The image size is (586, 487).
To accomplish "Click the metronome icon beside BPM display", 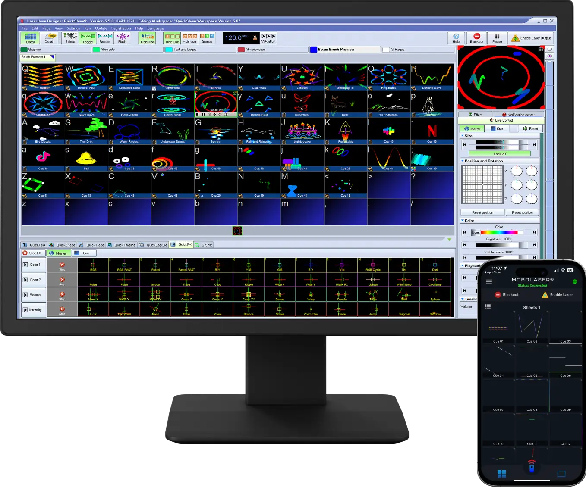I will pos(255,38).
